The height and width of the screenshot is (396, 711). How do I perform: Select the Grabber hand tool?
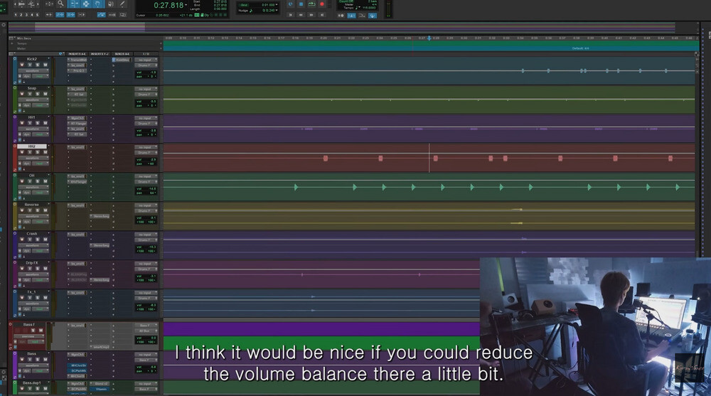coord(98,4)
